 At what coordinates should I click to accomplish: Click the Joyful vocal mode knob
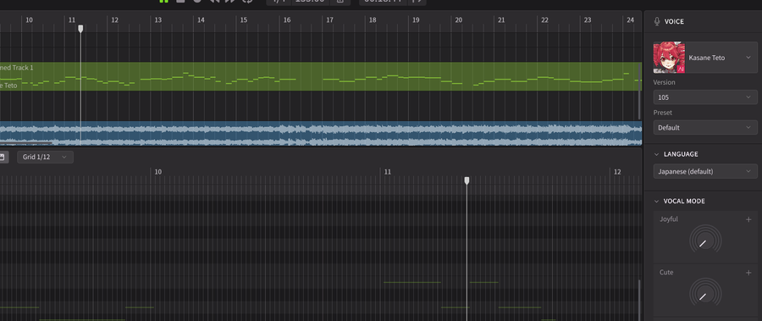tap(705, 241)
